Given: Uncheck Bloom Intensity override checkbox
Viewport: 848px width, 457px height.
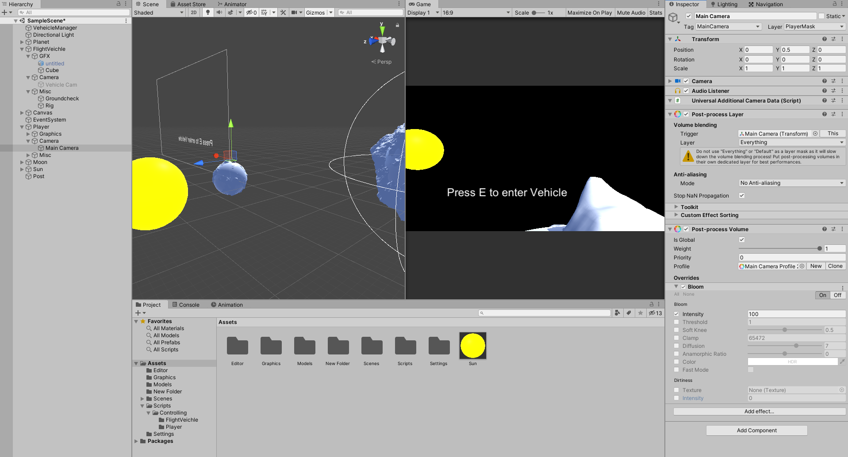Looking at the screenshot, I should pyautogui.click(x=676, y=314).
